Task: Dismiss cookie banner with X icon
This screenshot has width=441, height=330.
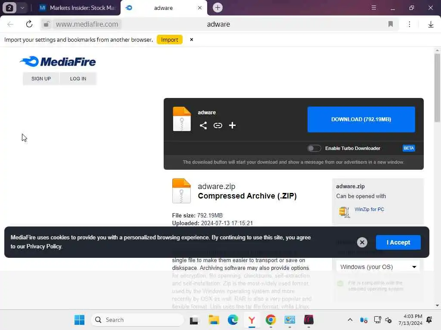Action: click(362, 242)
